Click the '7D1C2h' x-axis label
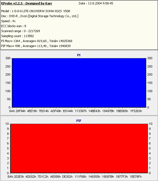The height and width of the screenshot is (181, 158). (43, 177)
